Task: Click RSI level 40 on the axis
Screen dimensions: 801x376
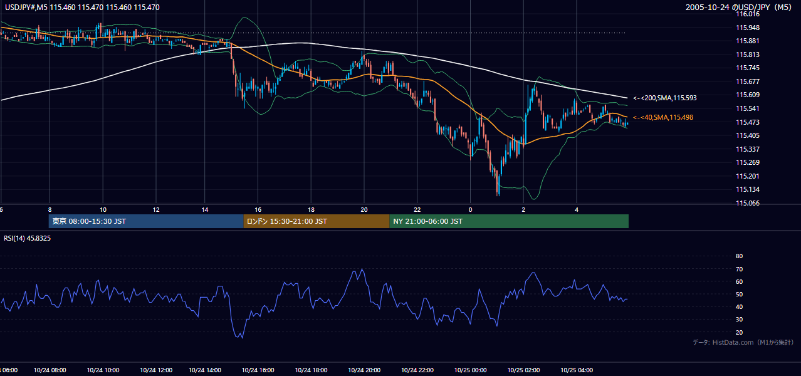Action: point(740,306)
